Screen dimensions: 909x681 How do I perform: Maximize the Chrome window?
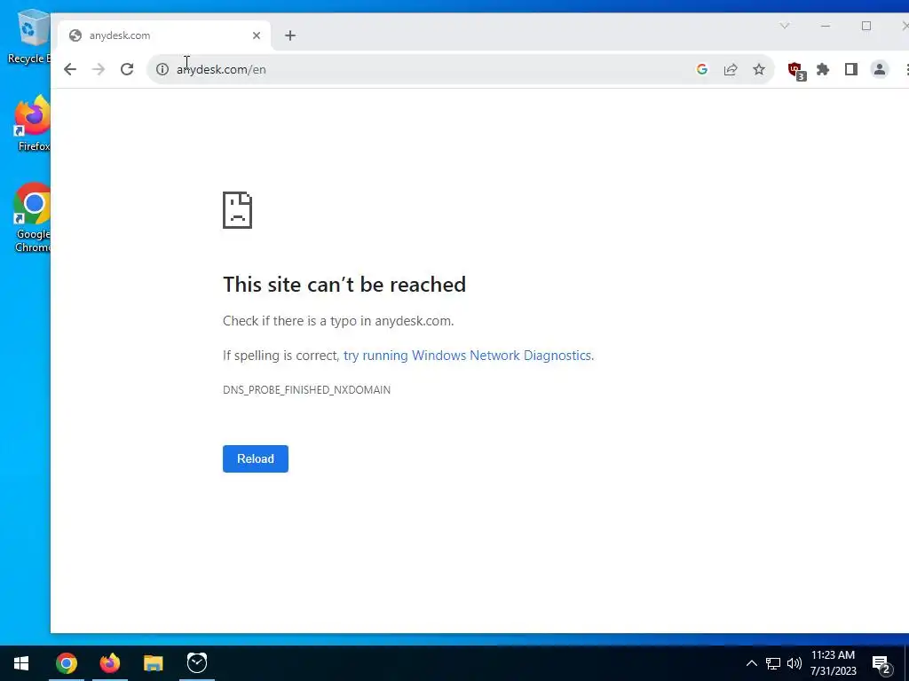pyautogui.click(x=866, y=26)
